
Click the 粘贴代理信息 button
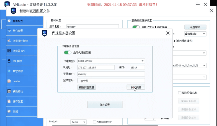86,87
